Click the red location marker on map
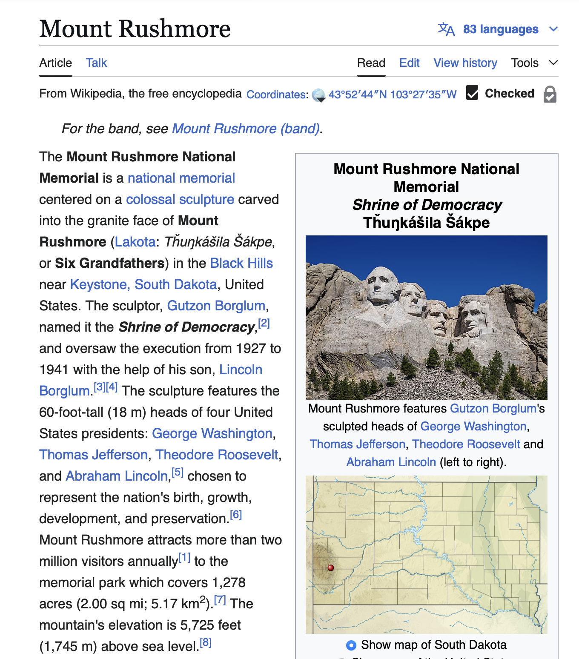This screenshot has width=579, height=659. click(330, 567)
